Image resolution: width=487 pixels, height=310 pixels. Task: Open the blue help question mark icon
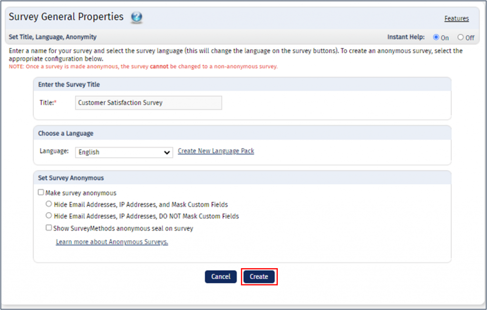pos(136,17)
